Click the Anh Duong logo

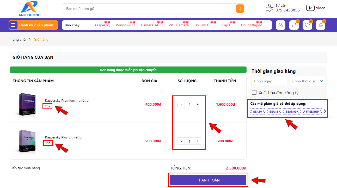coord(29,9)
